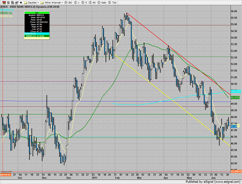
Task: Click the 2011 year label on time axis
Action: pyautogui.click(x=95, y=178)
